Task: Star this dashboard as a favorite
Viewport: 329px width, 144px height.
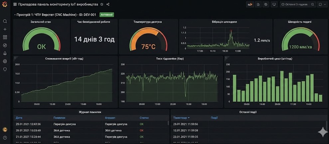Action: pyautogui.click(x=102, y=4)
